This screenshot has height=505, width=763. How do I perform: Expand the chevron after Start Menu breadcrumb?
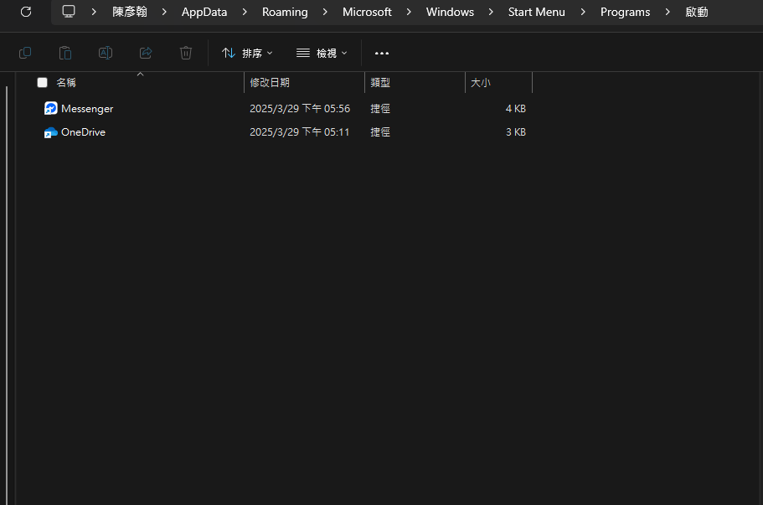pyautogui.click(x=583, y=12)
